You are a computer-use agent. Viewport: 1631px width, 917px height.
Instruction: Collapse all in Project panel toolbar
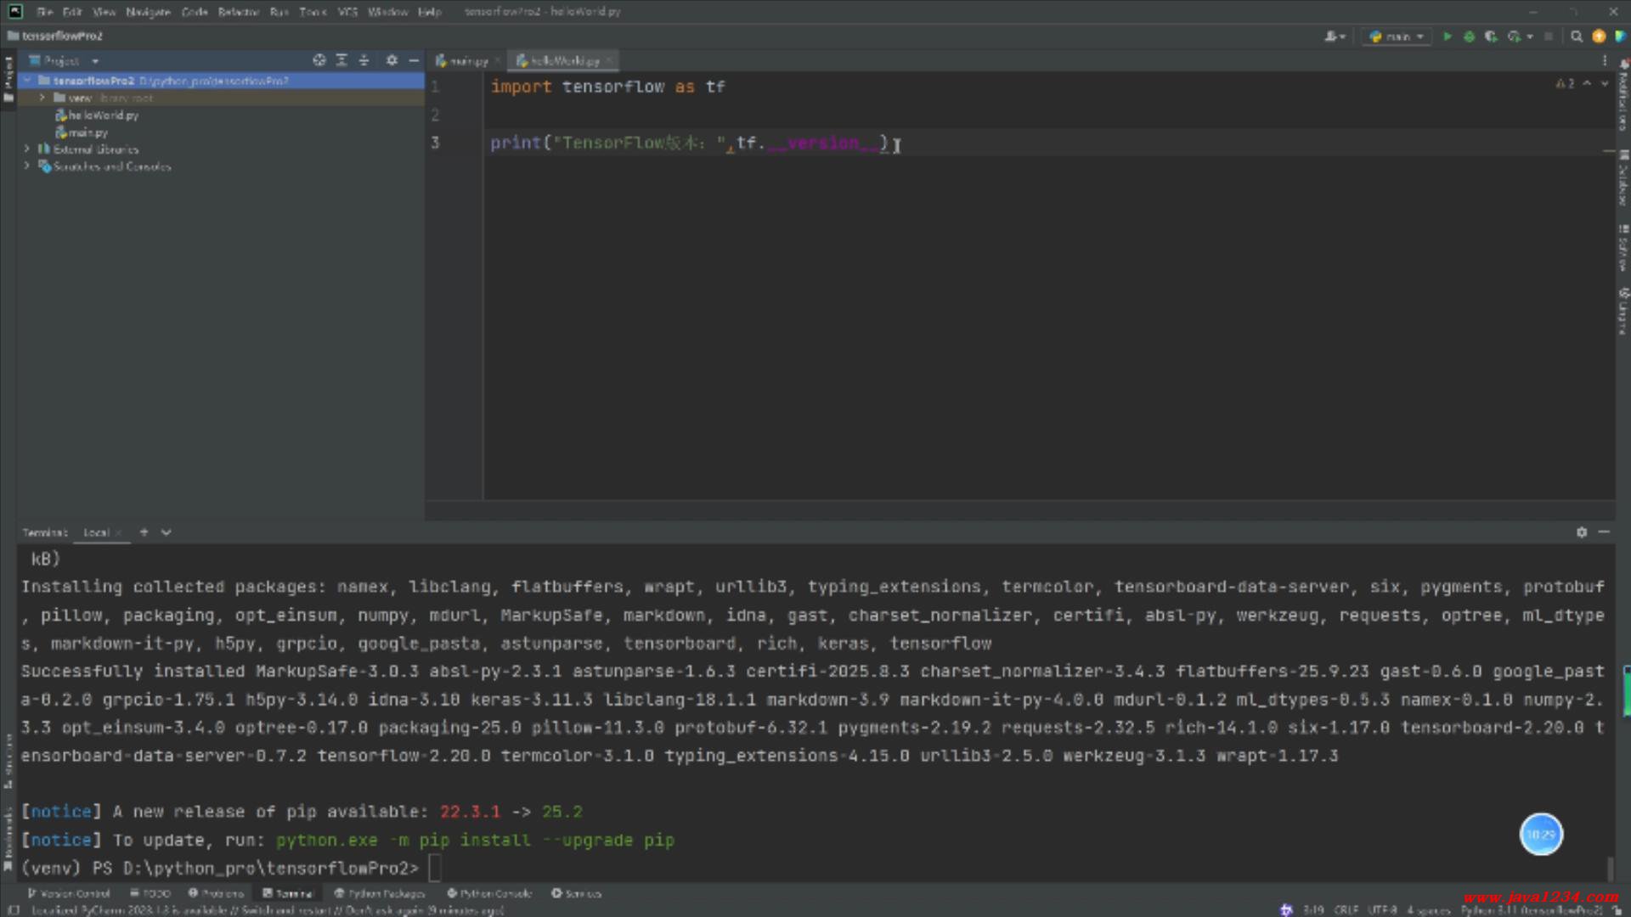click(364, 60)
